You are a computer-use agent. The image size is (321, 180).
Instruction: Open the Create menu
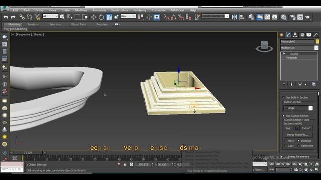[x=66, y=10]
